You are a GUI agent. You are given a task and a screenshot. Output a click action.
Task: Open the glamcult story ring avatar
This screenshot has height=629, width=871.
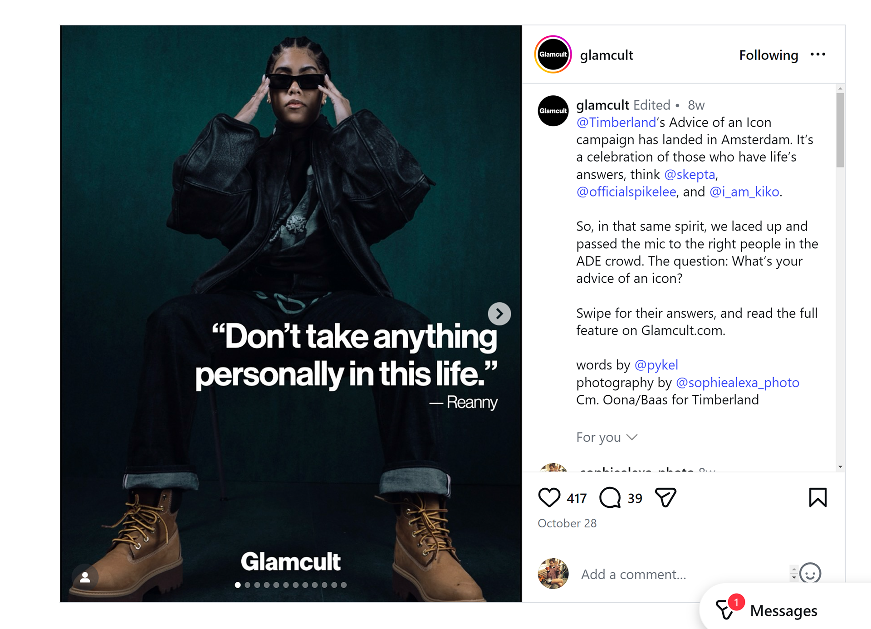click(553, 54)
